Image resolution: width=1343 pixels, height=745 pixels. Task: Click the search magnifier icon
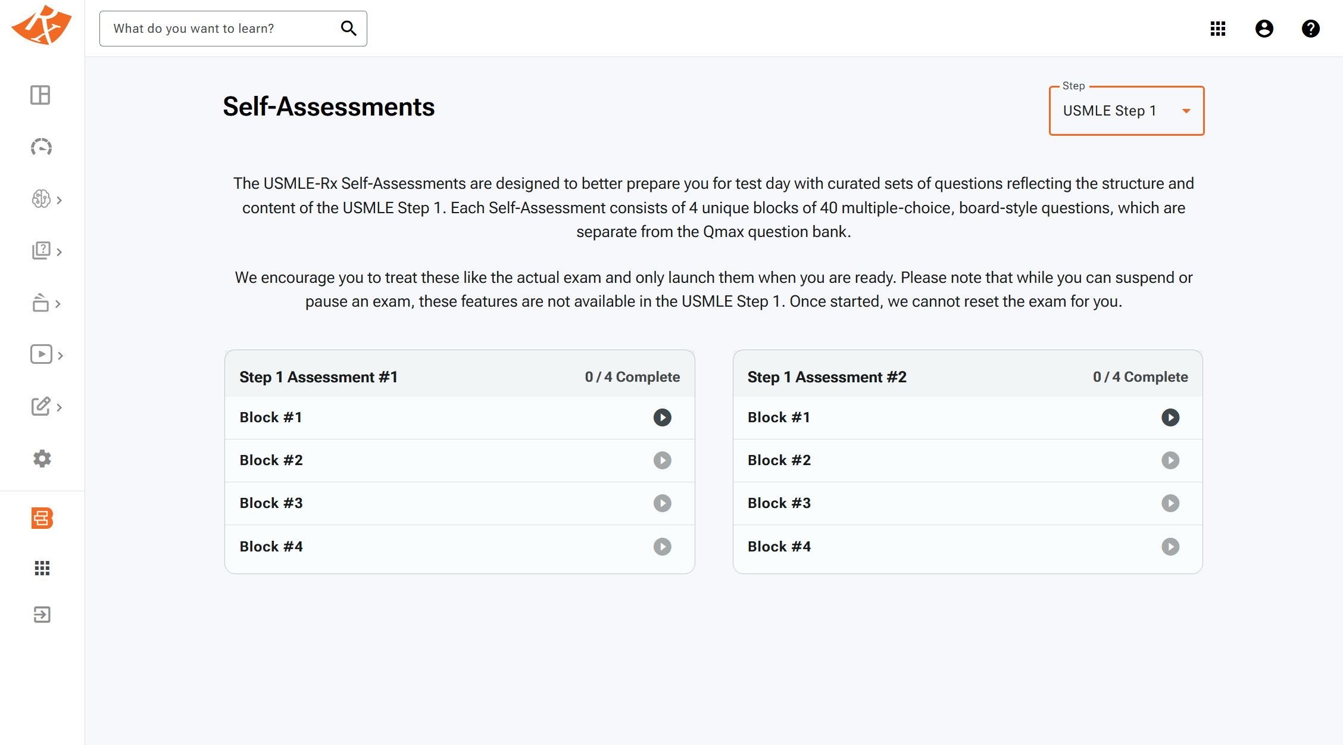click(x=348, y=28)
